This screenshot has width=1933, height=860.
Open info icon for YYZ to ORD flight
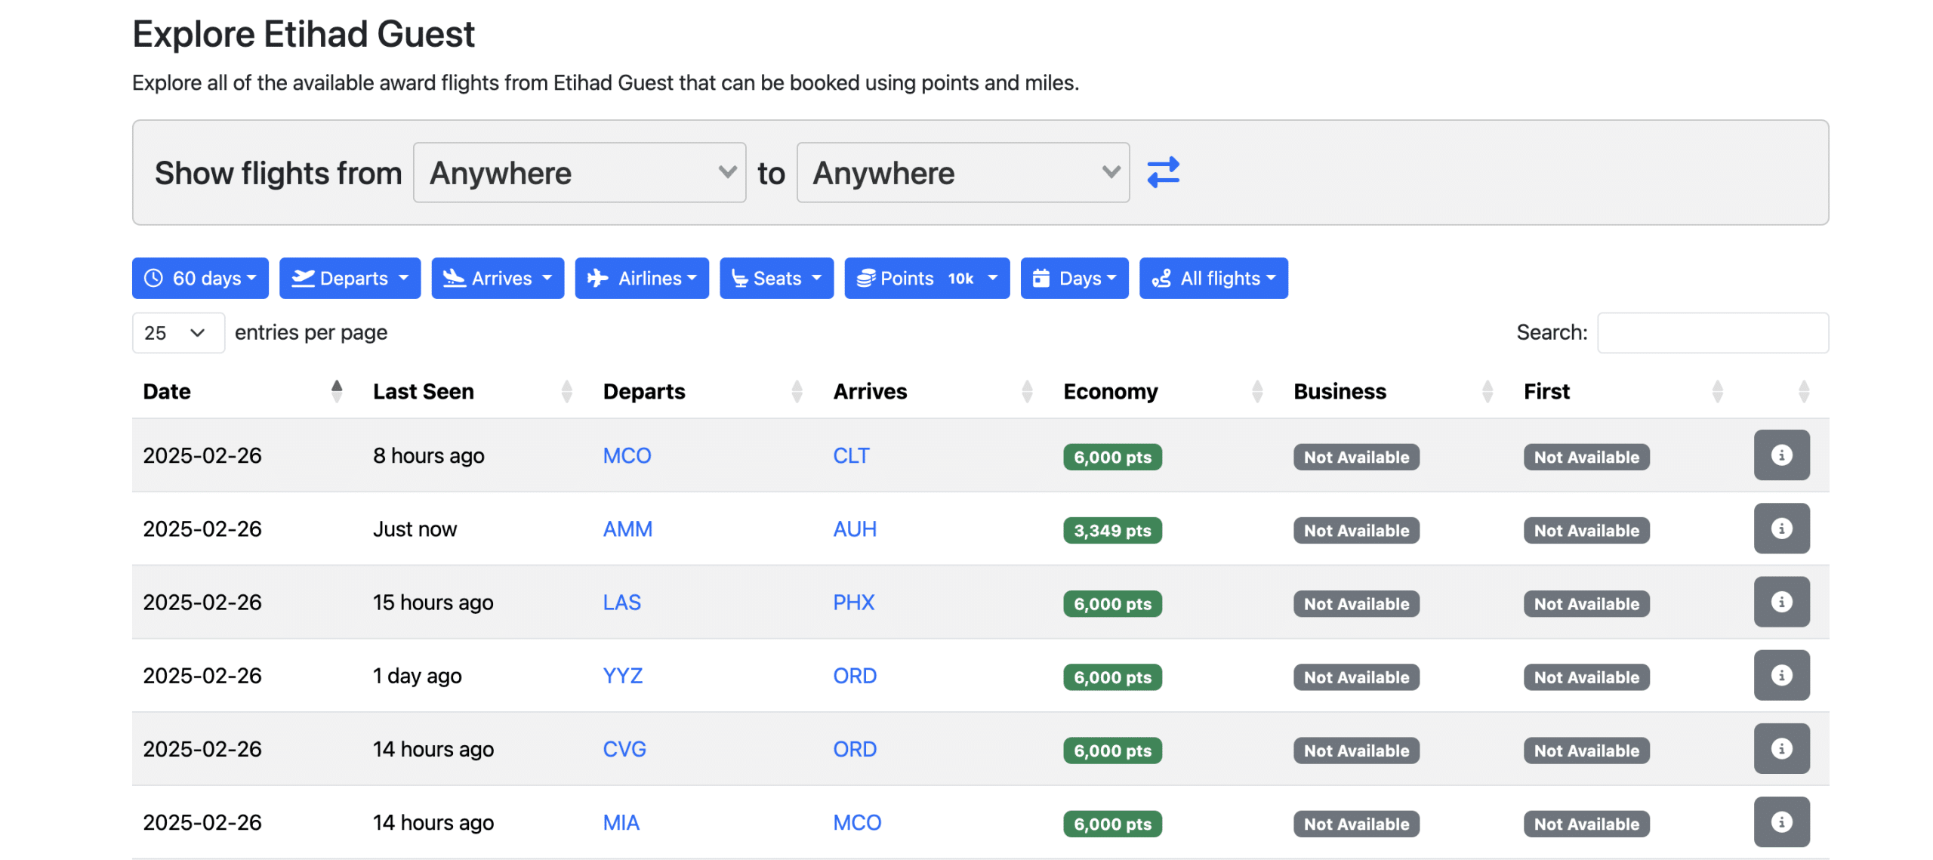(x=1780, y=675)
